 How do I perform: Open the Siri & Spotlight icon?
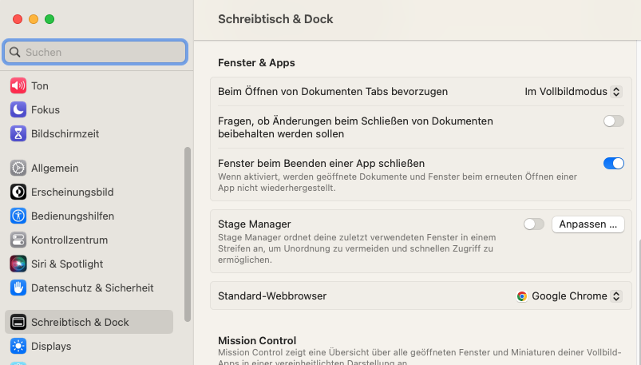(x=18, y=264)
